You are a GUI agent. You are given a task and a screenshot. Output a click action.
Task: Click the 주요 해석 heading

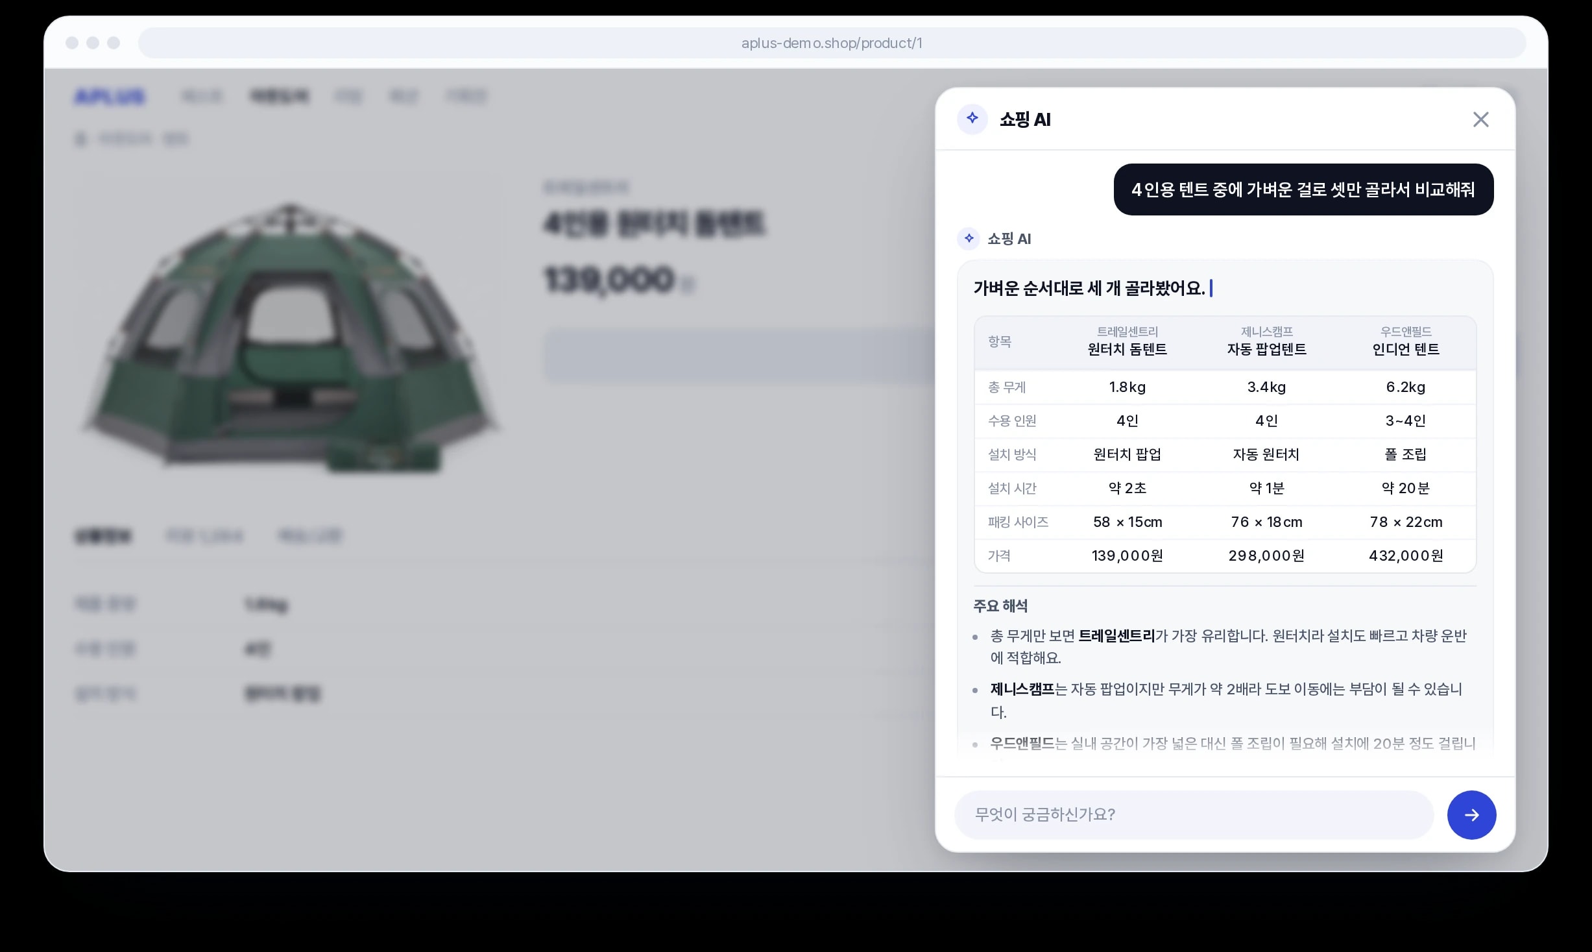point(1000,606)
